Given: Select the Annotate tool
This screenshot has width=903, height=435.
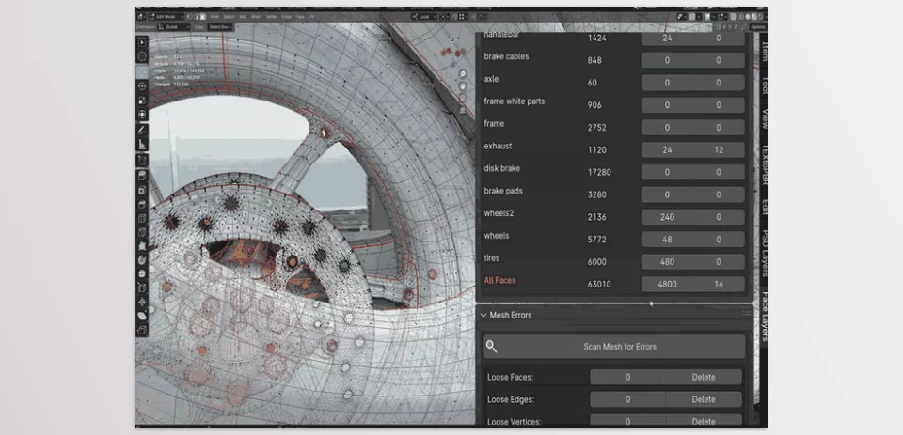Looking at the screenshot, I should 142,130.
